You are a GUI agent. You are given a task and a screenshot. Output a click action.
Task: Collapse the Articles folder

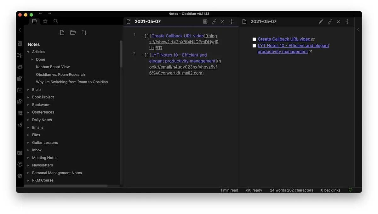28,52
